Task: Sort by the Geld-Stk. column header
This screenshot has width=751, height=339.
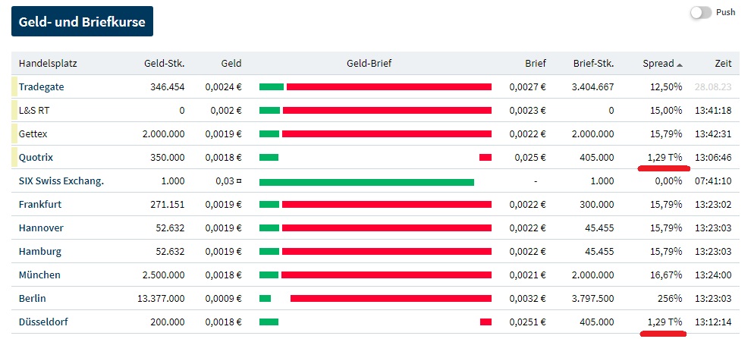Action: coord(164,63)
